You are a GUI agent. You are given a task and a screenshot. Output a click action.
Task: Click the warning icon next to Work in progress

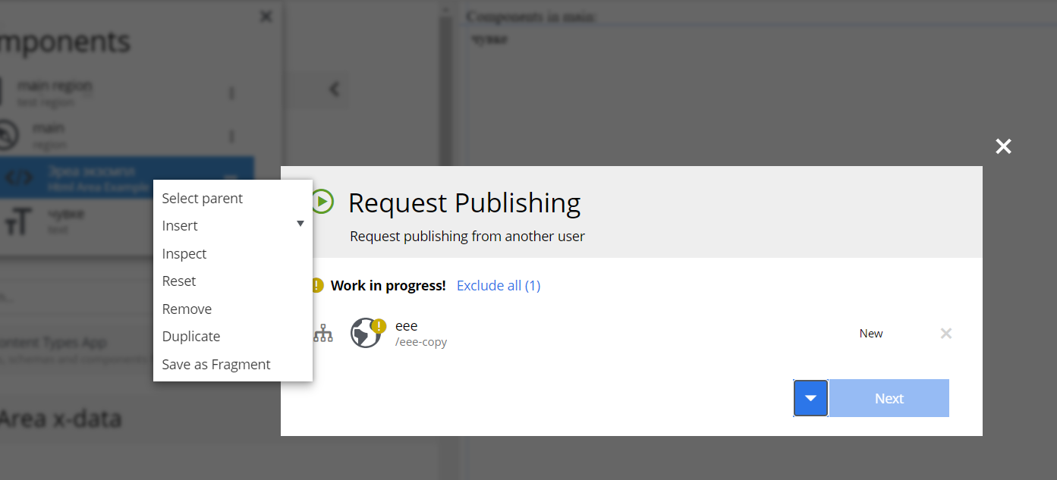[x=316, y=285]
